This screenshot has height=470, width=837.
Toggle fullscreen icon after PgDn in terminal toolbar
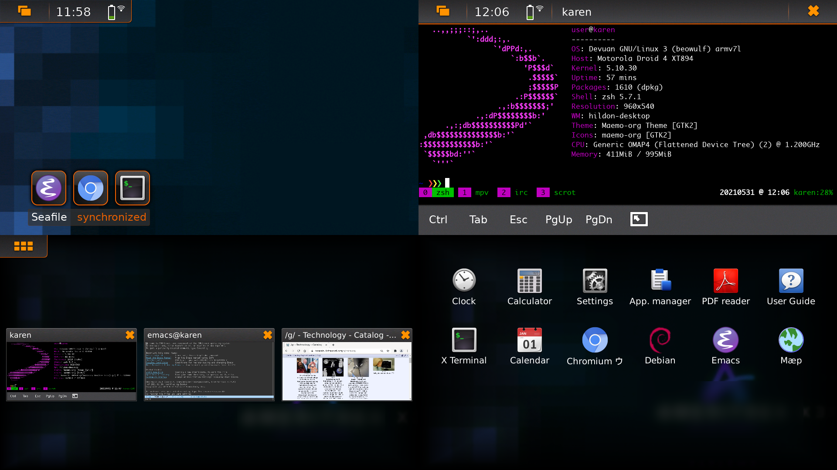pyautogui.click(x=639, y=219)
